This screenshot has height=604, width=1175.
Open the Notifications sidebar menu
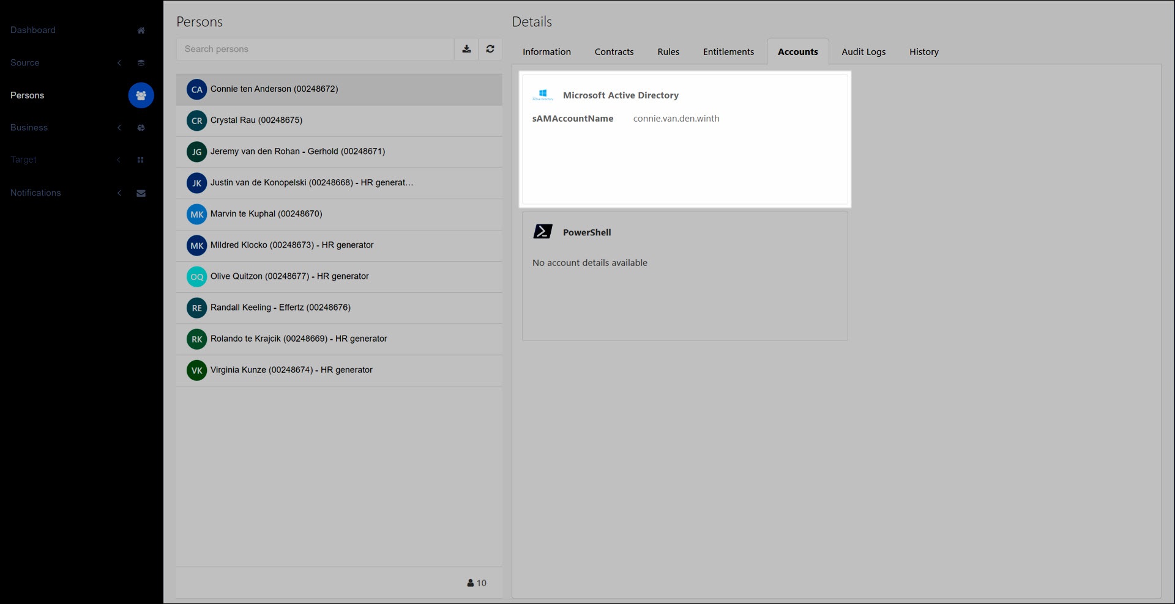click(x=35, y=193)
